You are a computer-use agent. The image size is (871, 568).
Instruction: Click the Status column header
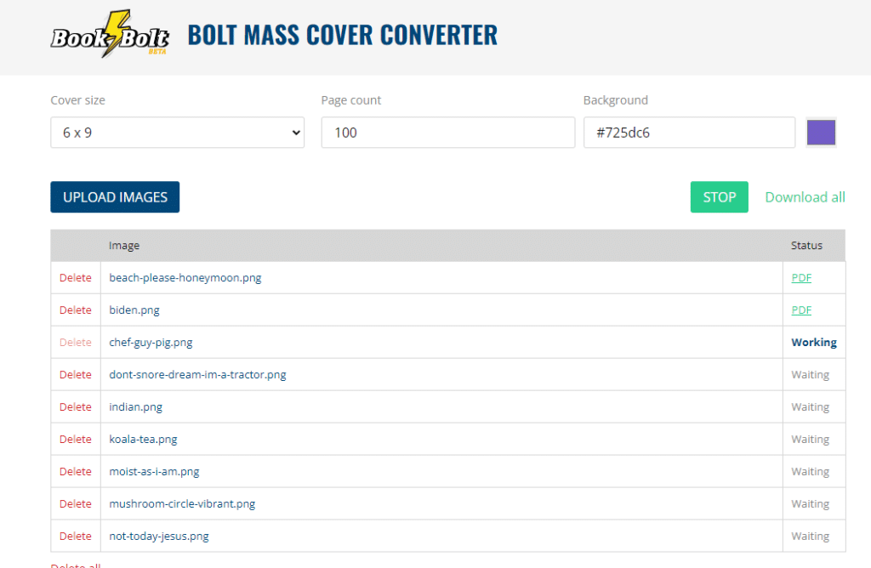(x=806, y=245)
